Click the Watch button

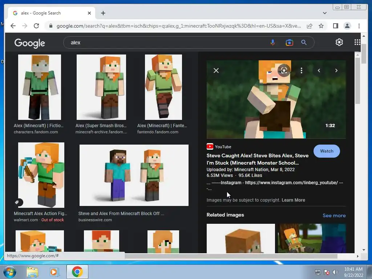(x=327, y=151)
